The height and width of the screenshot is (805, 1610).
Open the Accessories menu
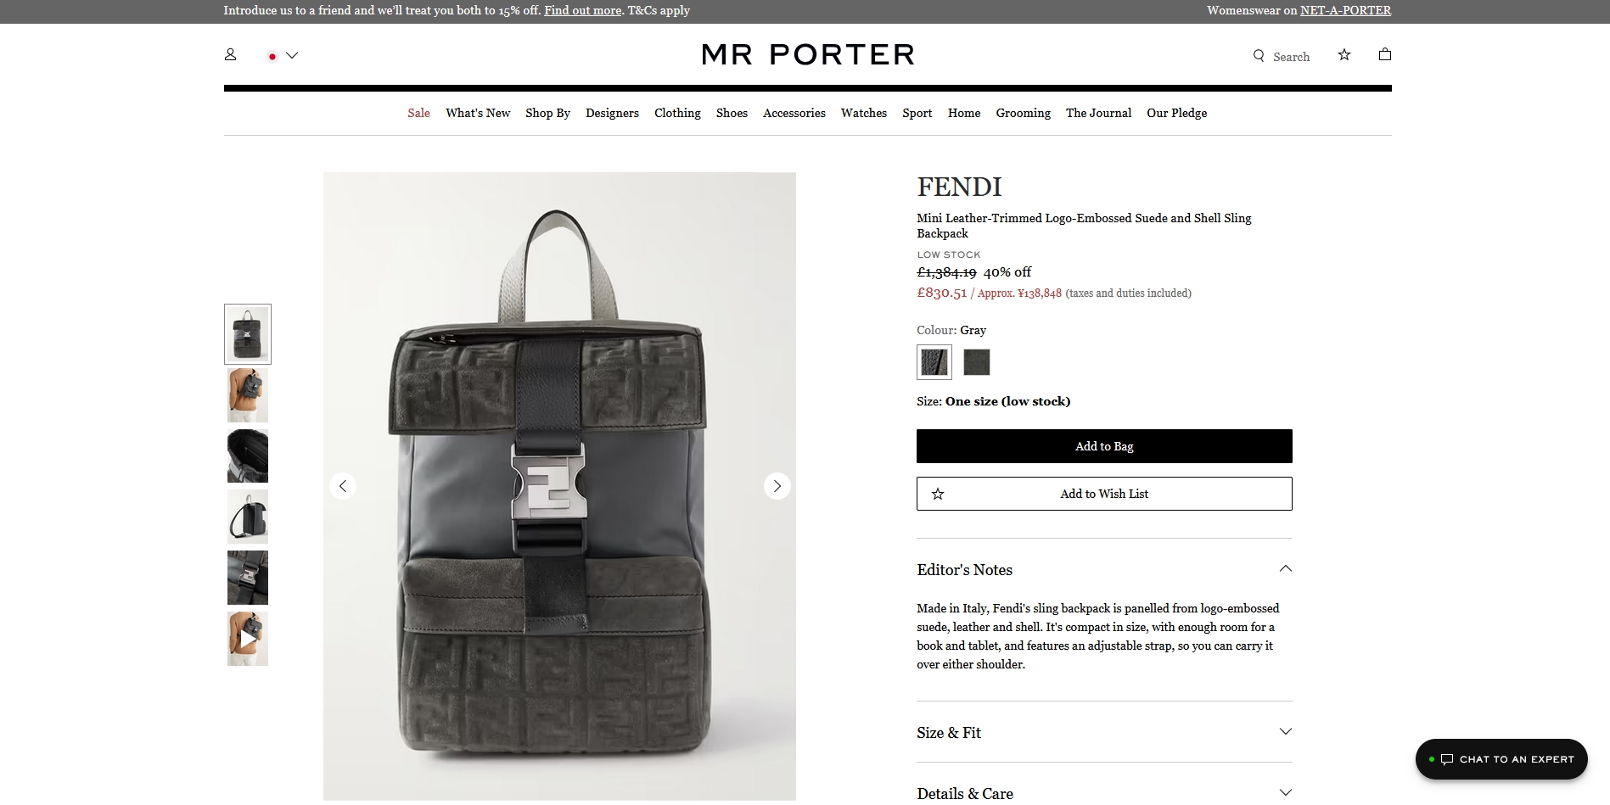coord(794,113)
